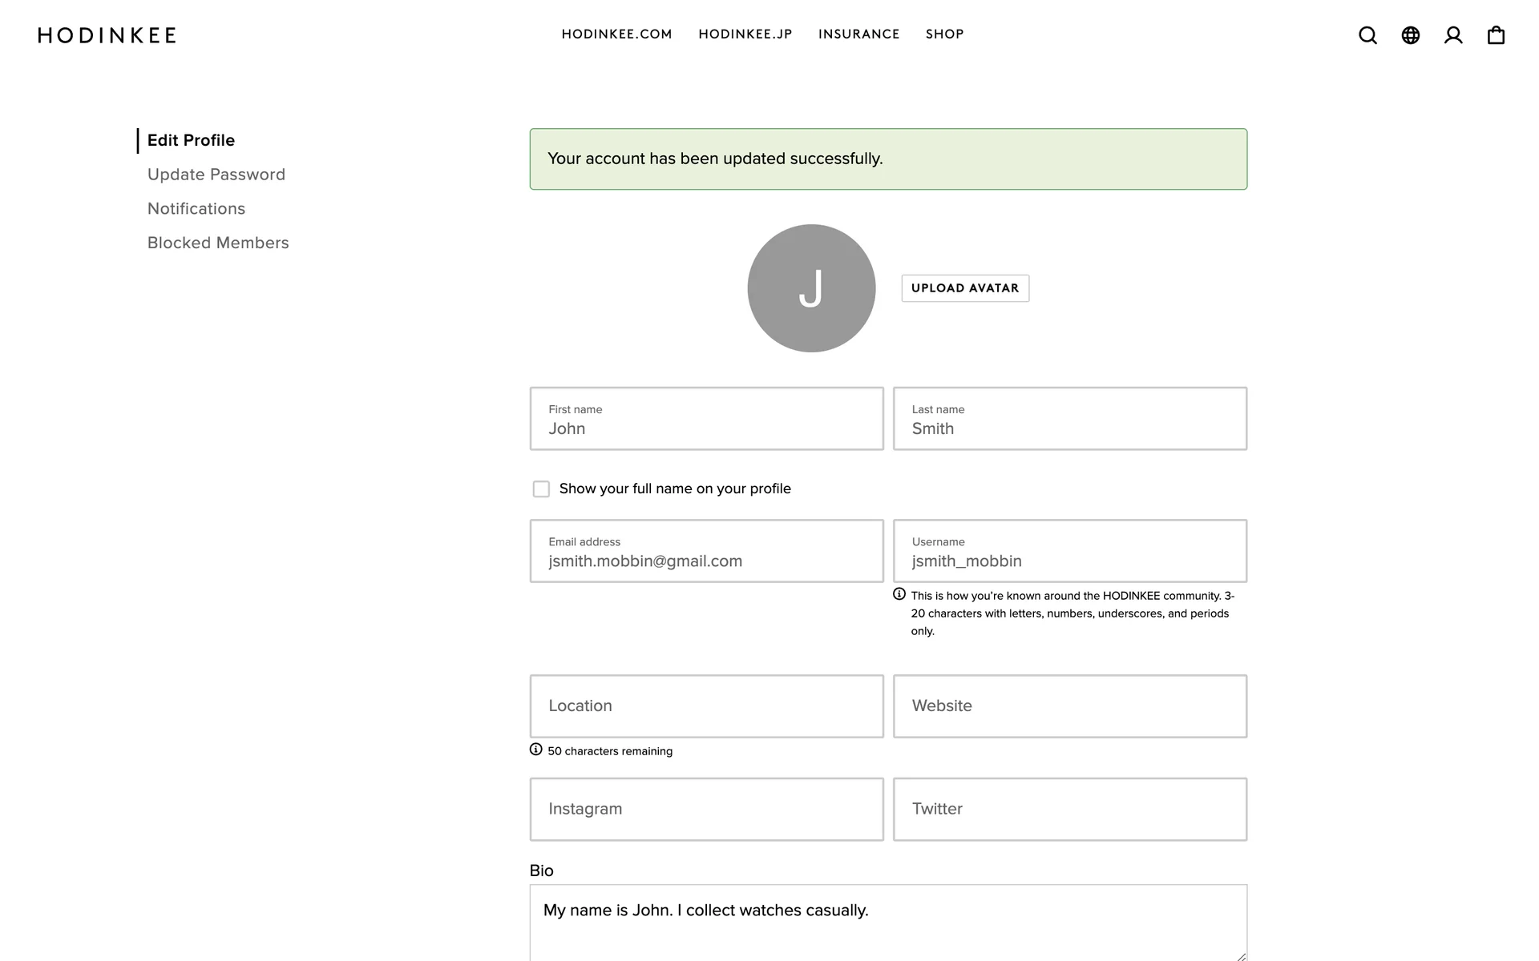The width and height of the screenshot is (1539, 961).
Task: Open HODINKEE.JP in top navigation
Action: [745, 34]
